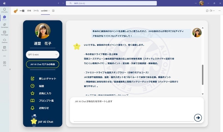223x132 pixels.
Task: Click the channel squirrel icon
Action: (16, 11)
